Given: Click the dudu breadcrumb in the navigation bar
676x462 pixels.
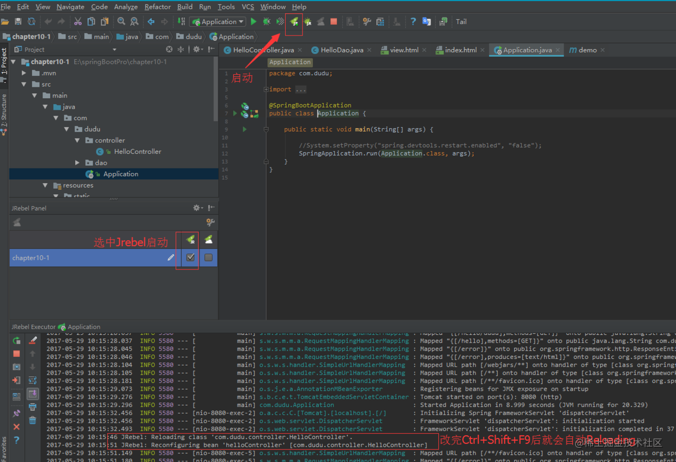Looking at the screenshot, I should click(188, 37).
